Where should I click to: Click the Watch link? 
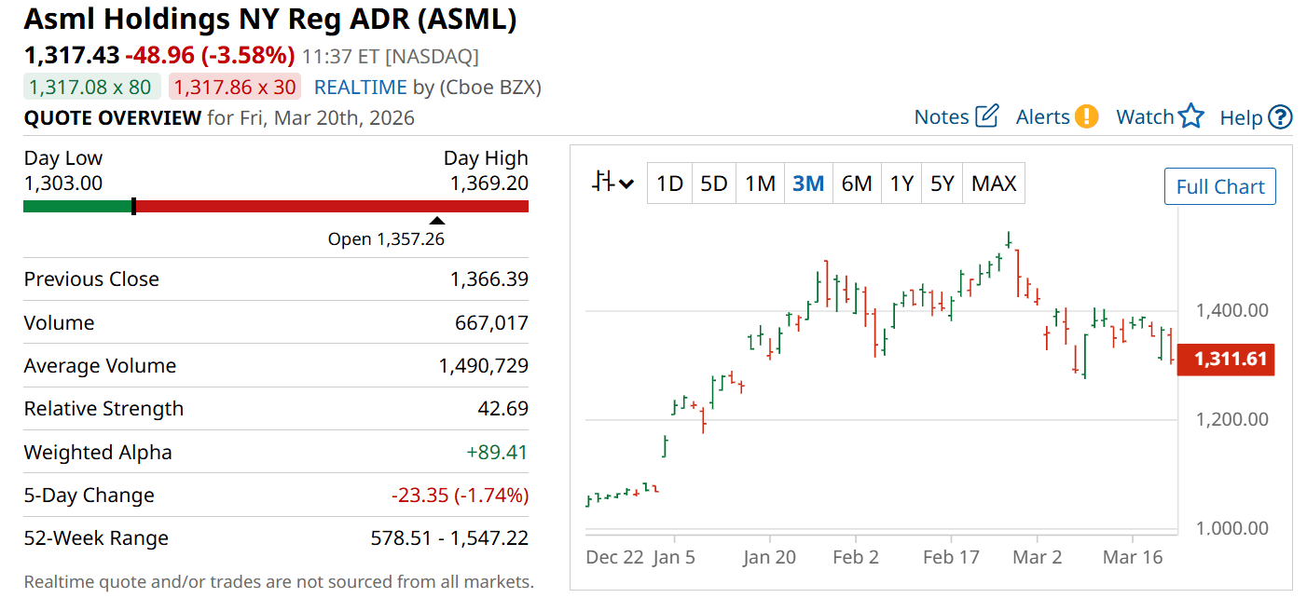pyautogui.click(x=1145, y=117)
